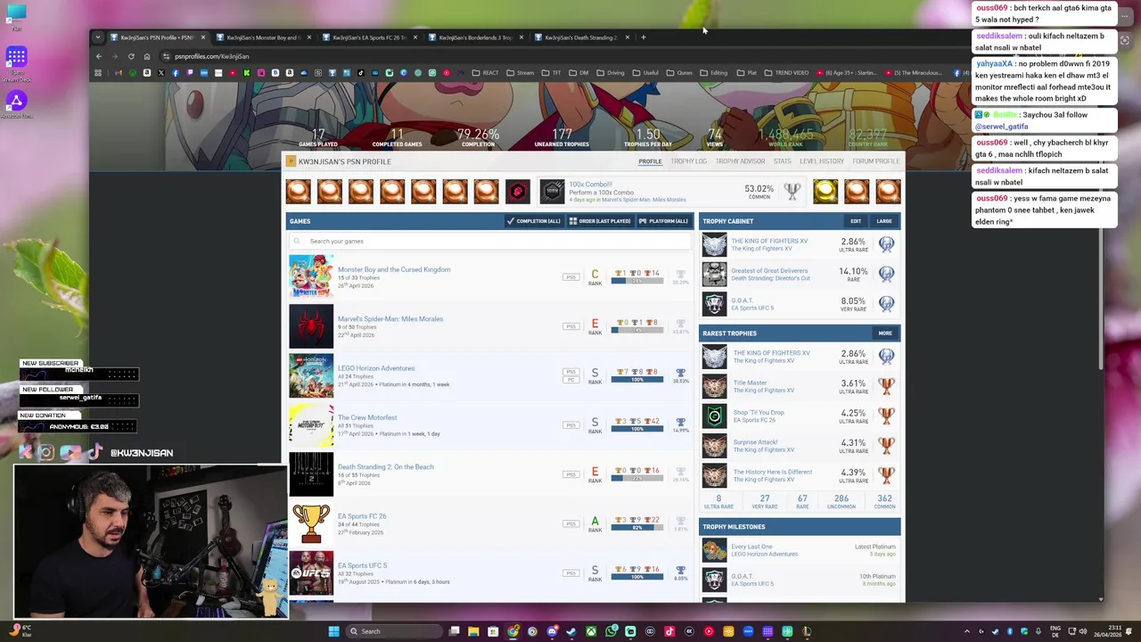
Task: Open the Gmail bookmark icon
Action: [x=119, y=73]
